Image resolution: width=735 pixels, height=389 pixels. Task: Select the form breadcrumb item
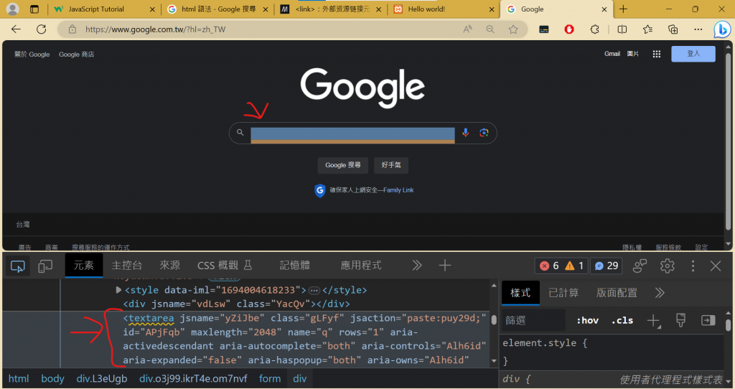coord(270,379)
